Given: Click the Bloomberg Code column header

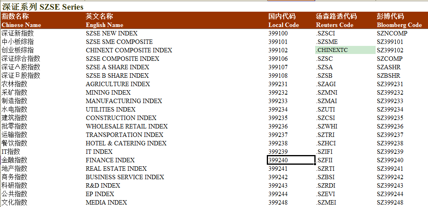Looking at the screenshot, I should click(399, 25).
